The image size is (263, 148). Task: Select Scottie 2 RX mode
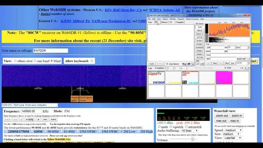click(200, 44)
